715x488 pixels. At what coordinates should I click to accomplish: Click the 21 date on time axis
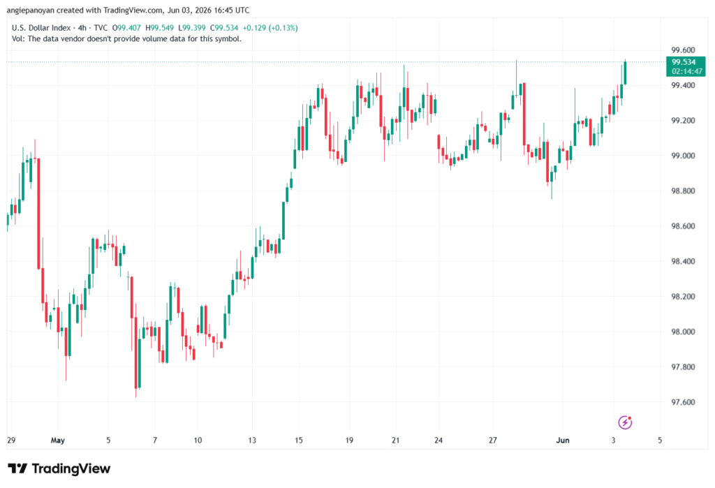click(395, 440)
